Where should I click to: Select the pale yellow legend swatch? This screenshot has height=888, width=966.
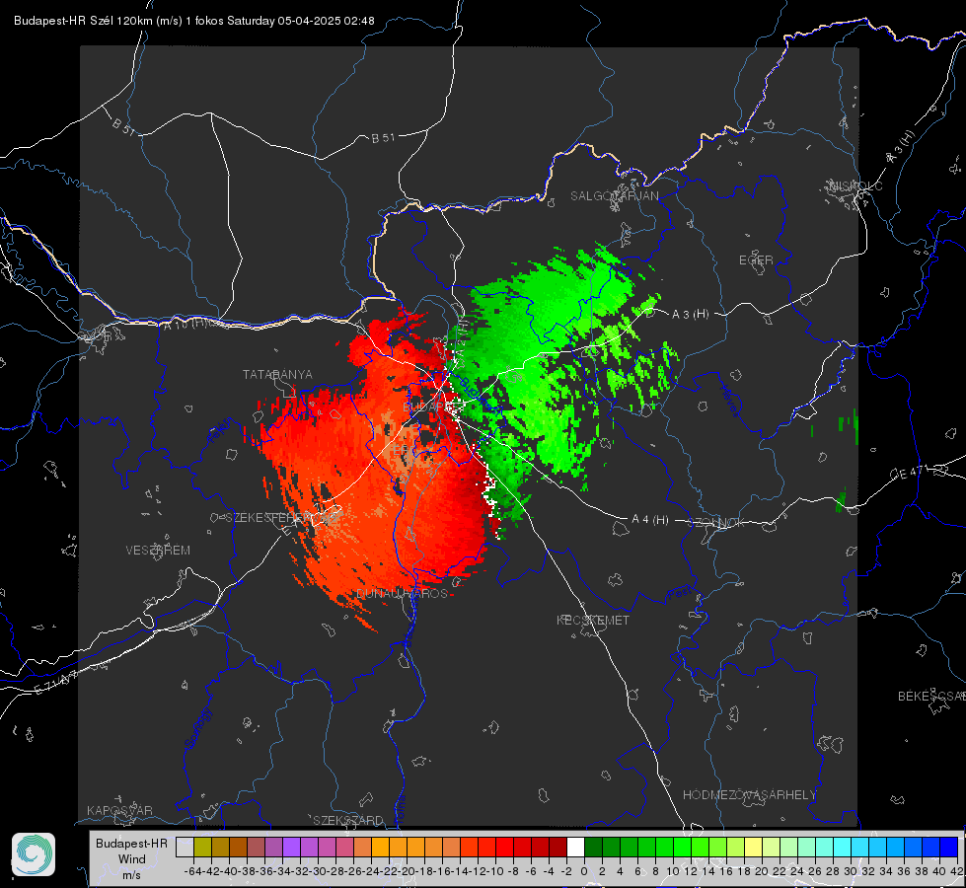(x=753, y=848)
